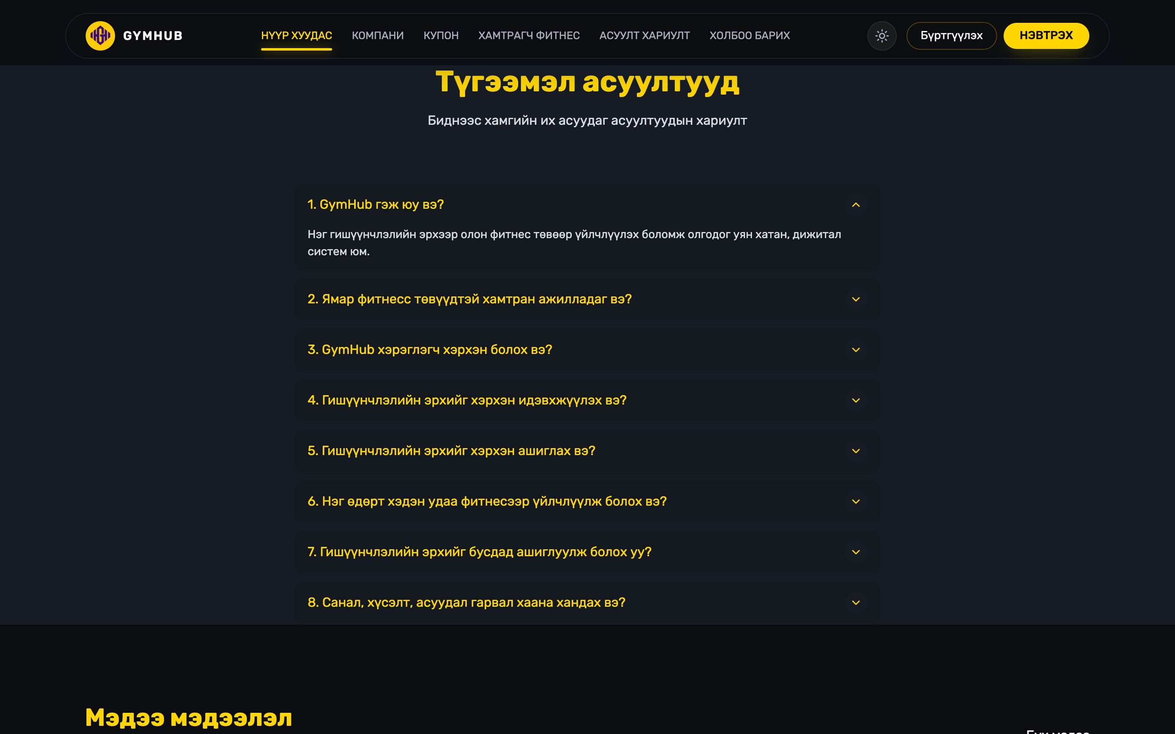Expand '7. Гишүүнчлэлийн эрхийг бусдад ашиглуулж болох уу?'
Viewport: 1175px width, 734px height.
587,552
